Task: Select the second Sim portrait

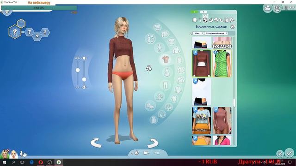Action: 13,154
